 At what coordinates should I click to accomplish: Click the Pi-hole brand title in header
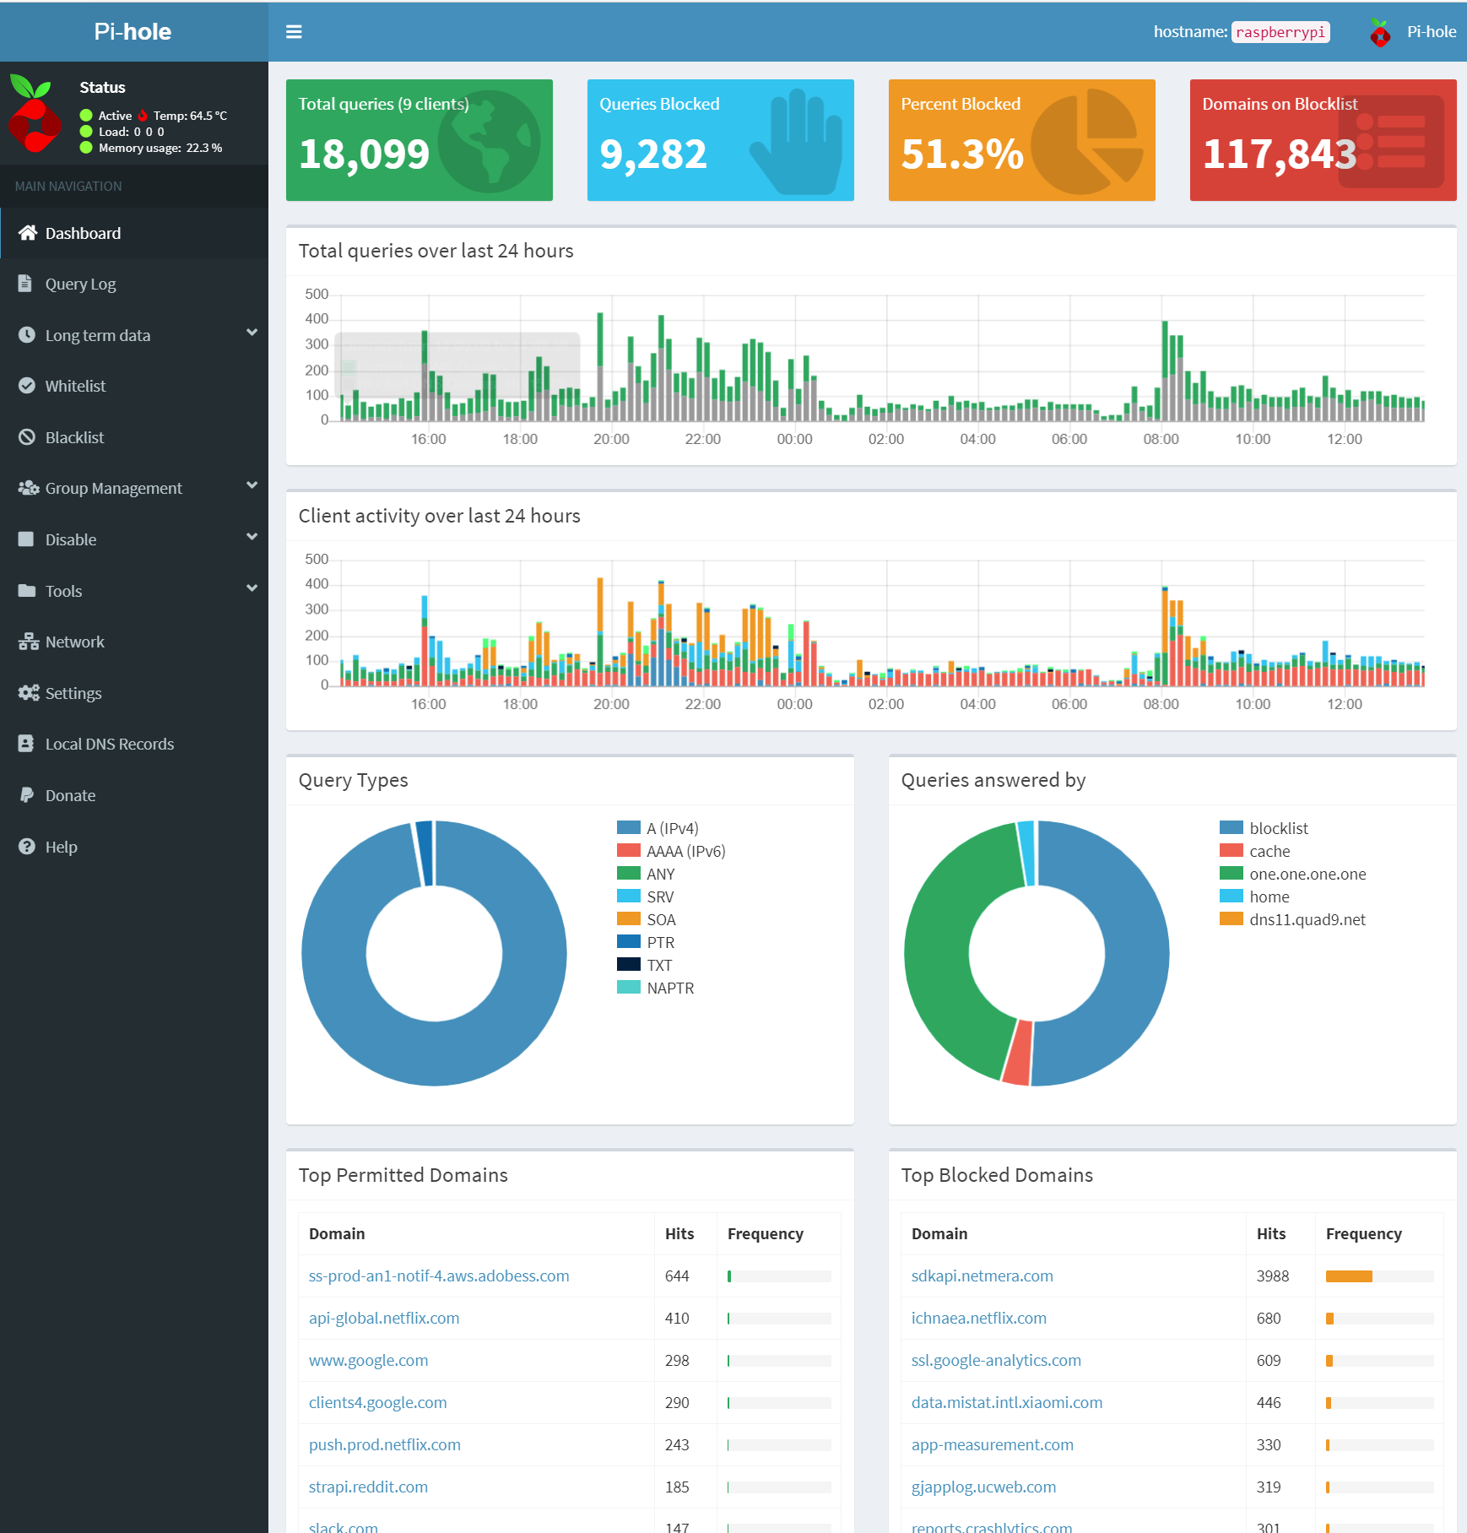point(133,32)
